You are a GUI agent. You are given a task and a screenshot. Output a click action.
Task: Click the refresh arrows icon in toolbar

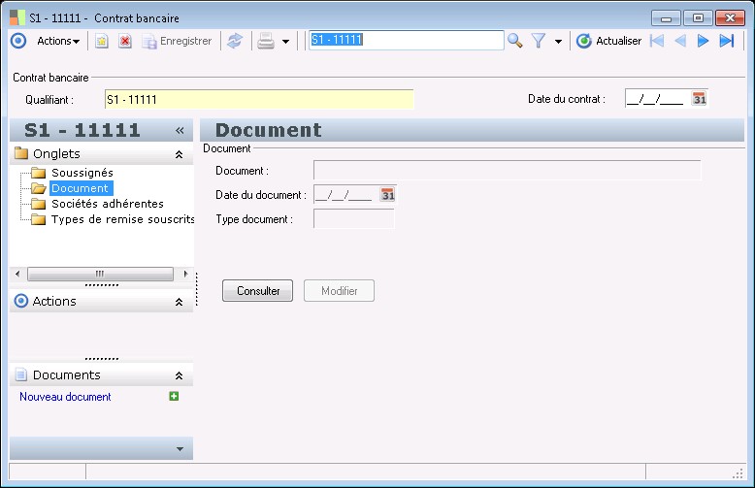coord(235,41)
